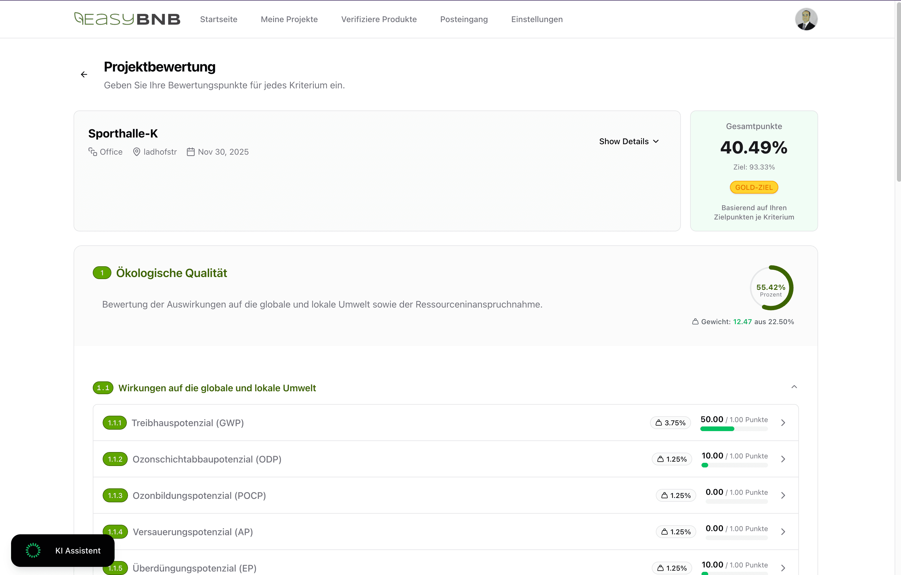The height and width of the screenshot is (575, 901).
Task: Click the KI Assistent spinner icon
Action: pyautogui.click(x=33, y=550)
